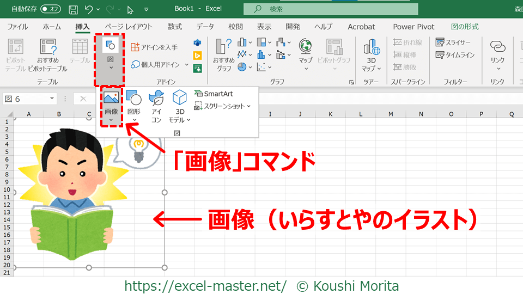
Task: Click the Undo arrow icon
Action: click(x=89, y=9)
